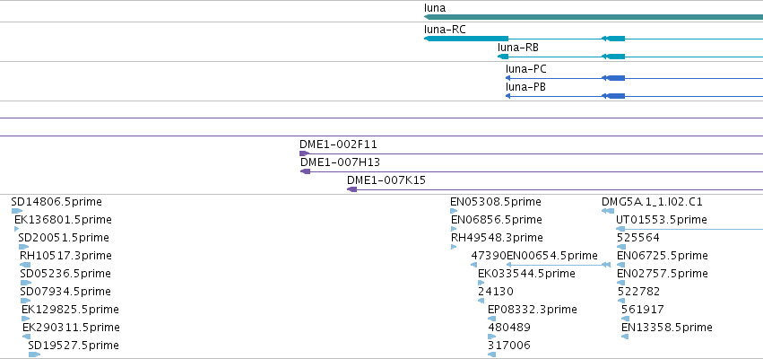763x359 pixels.
Task: Select the luna-RB transcript arrow glyph
Action: click(503, 57)
